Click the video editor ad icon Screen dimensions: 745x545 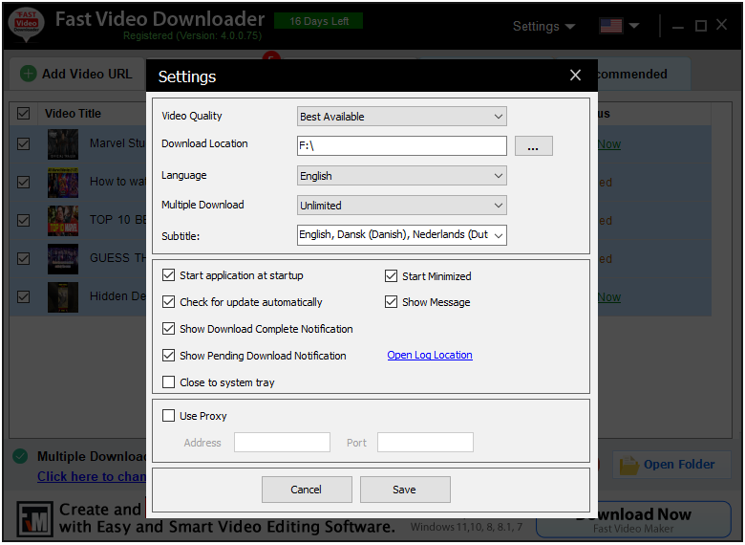point(34,517)
